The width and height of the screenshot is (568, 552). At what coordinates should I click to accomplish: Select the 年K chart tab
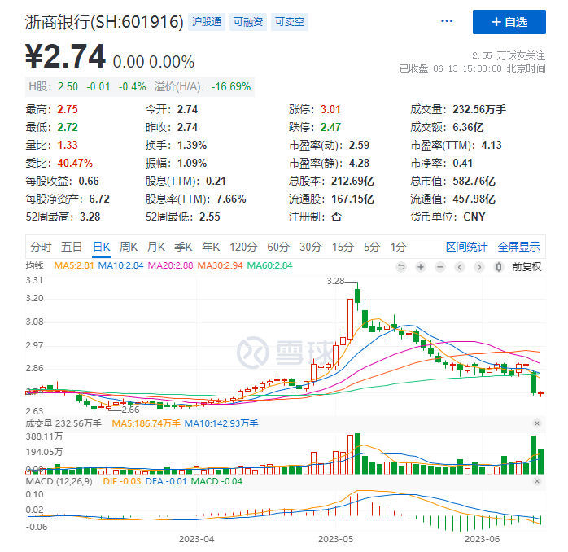211,248
